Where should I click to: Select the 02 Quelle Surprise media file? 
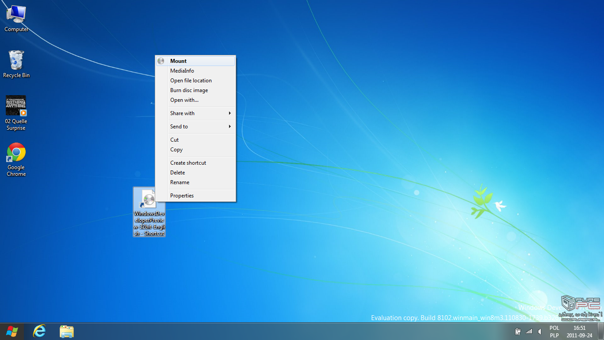coord(16,112)
